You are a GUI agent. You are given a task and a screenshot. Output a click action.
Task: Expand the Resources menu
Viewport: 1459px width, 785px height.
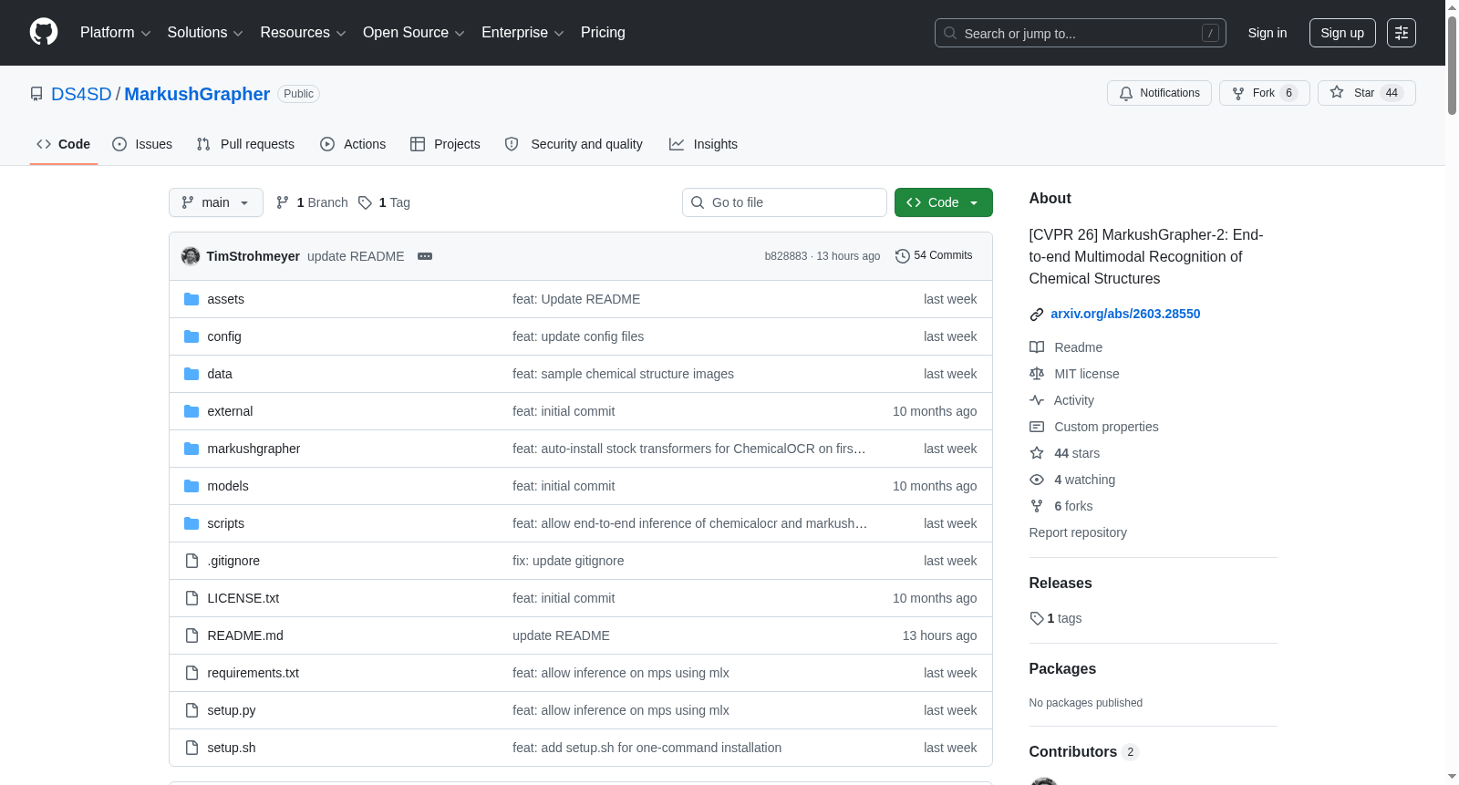click(x=303, y=33)
